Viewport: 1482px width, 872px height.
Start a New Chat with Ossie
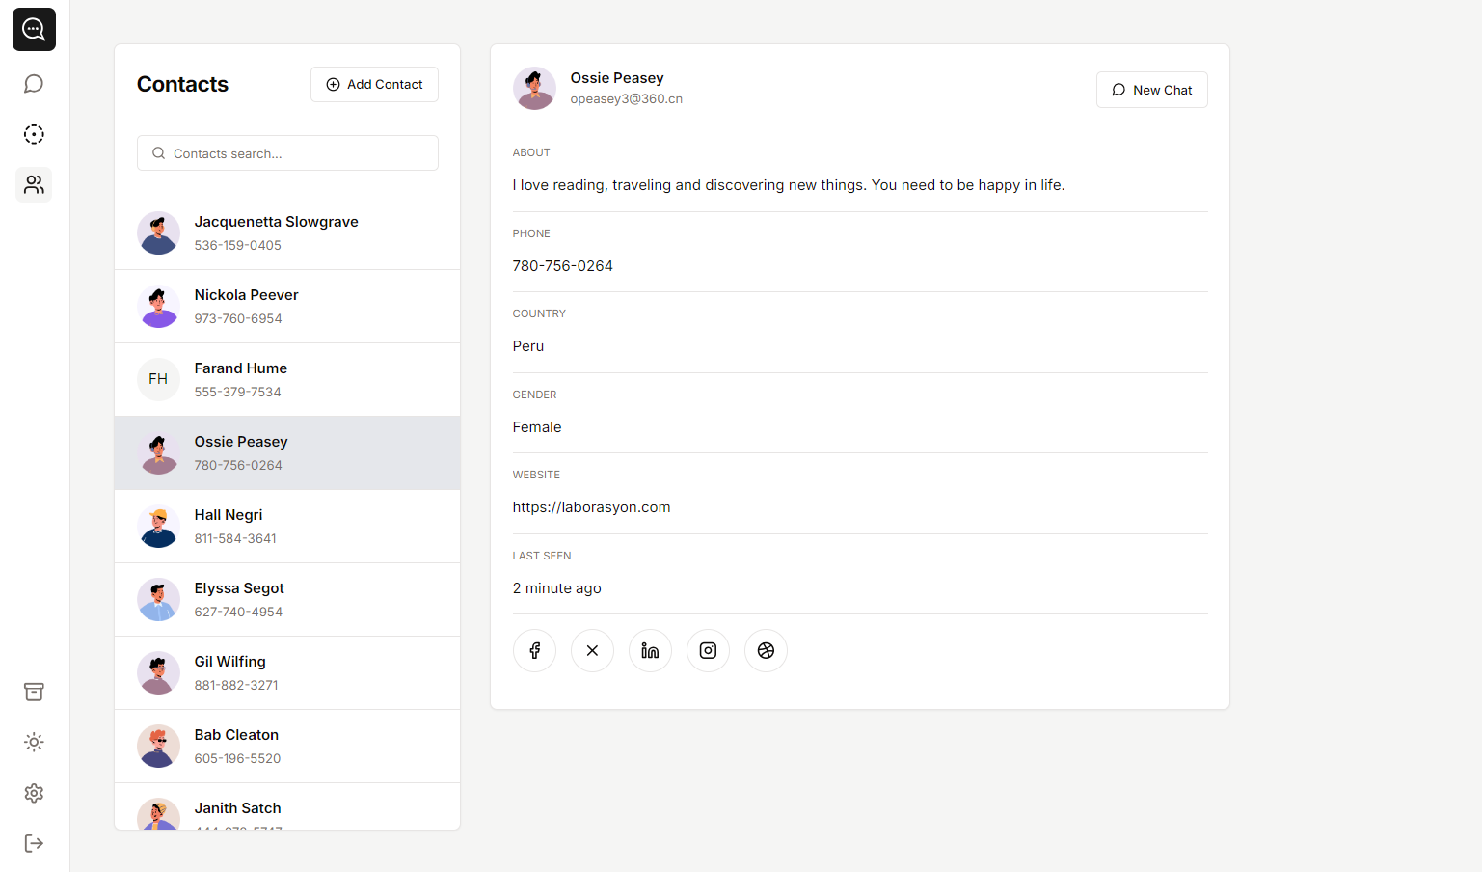[1151, 90]
